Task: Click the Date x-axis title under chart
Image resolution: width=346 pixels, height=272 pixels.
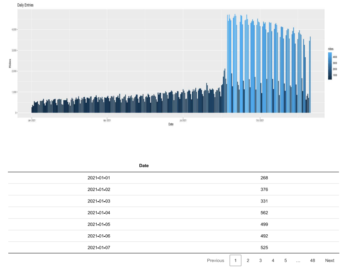Action: pyautogui.click(x=171, y=124)
